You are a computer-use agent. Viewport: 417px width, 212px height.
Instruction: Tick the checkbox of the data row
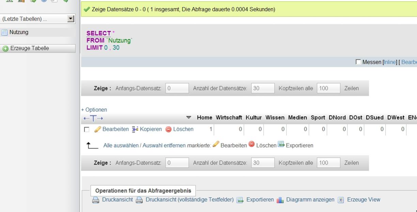point(87,130)
